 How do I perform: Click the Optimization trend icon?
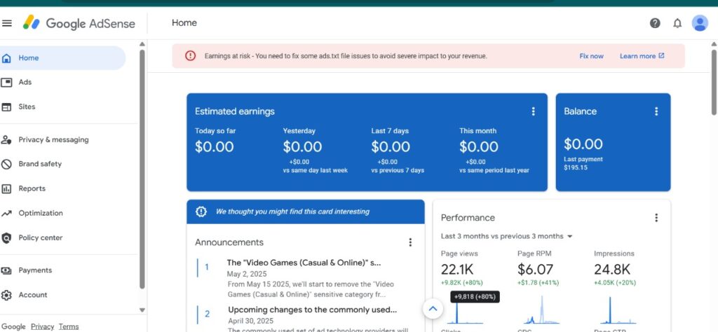(6, 213)
